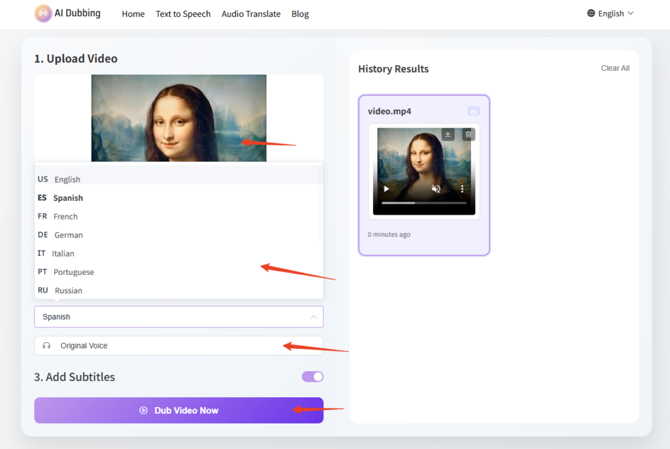The height and width of the screenshot is (449, 670).
Task: Unmute the history video preview
Action: [436, 189]
